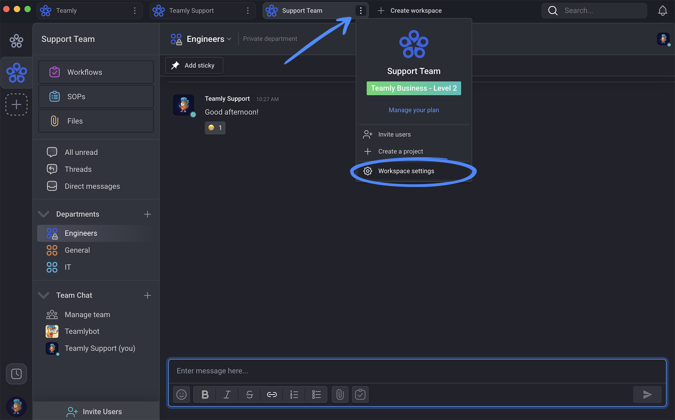Collapse the Departments section
Image resolution: width=675 pixels, height=420 pixels.
(x=44, y=214)
